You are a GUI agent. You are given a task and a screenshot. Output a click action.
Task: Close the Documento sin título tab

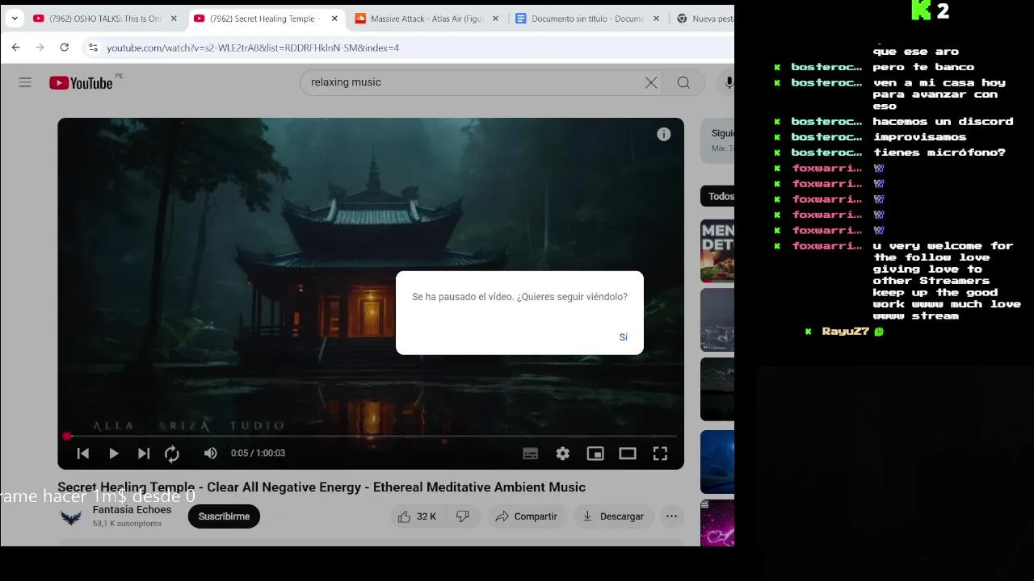pyautogui.click(x=656, y=19)
